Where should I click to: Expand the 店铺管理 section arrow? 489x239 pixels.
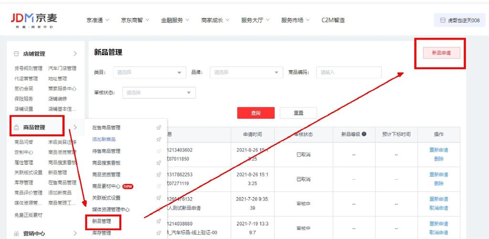75,54
